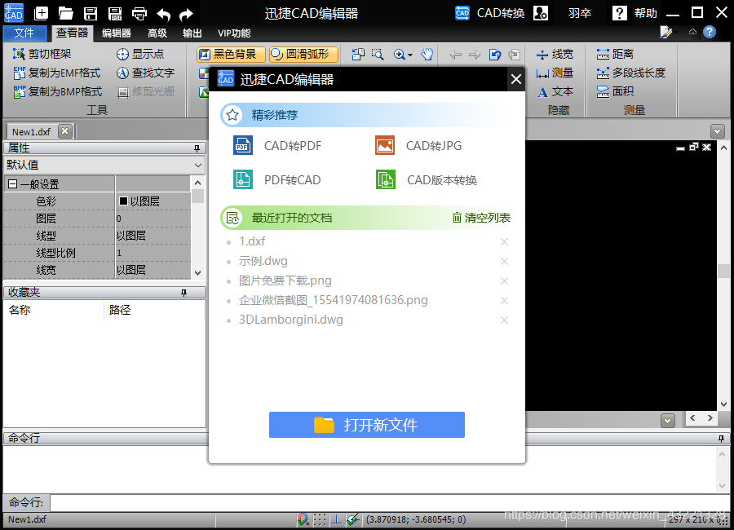
Task: Open a file with the folder icon
Action: pos(65,13)
